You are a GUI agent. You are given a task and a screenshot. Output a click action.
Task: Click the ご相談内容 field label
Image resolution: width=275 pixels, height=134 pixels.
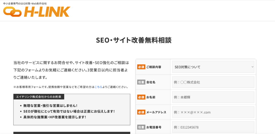click(x=154, y=67)
